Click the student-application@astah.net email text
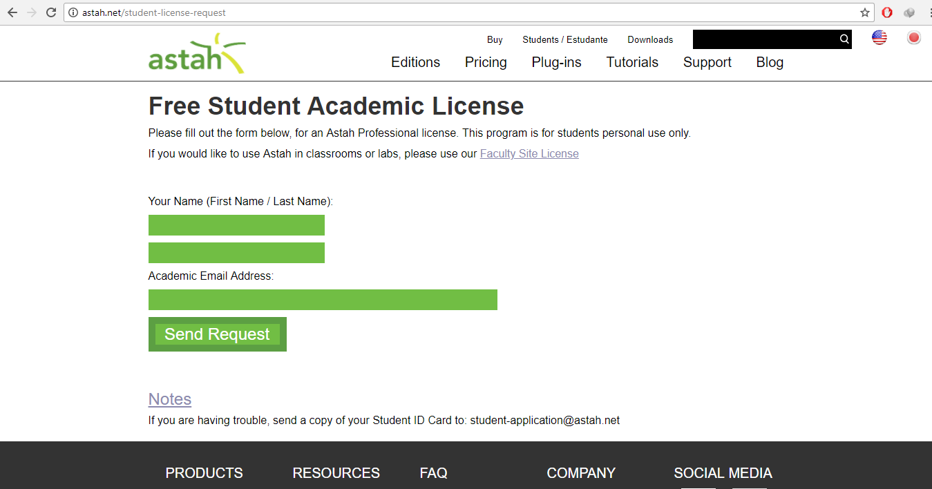This screenshot has width=932, height=489. 545,420
